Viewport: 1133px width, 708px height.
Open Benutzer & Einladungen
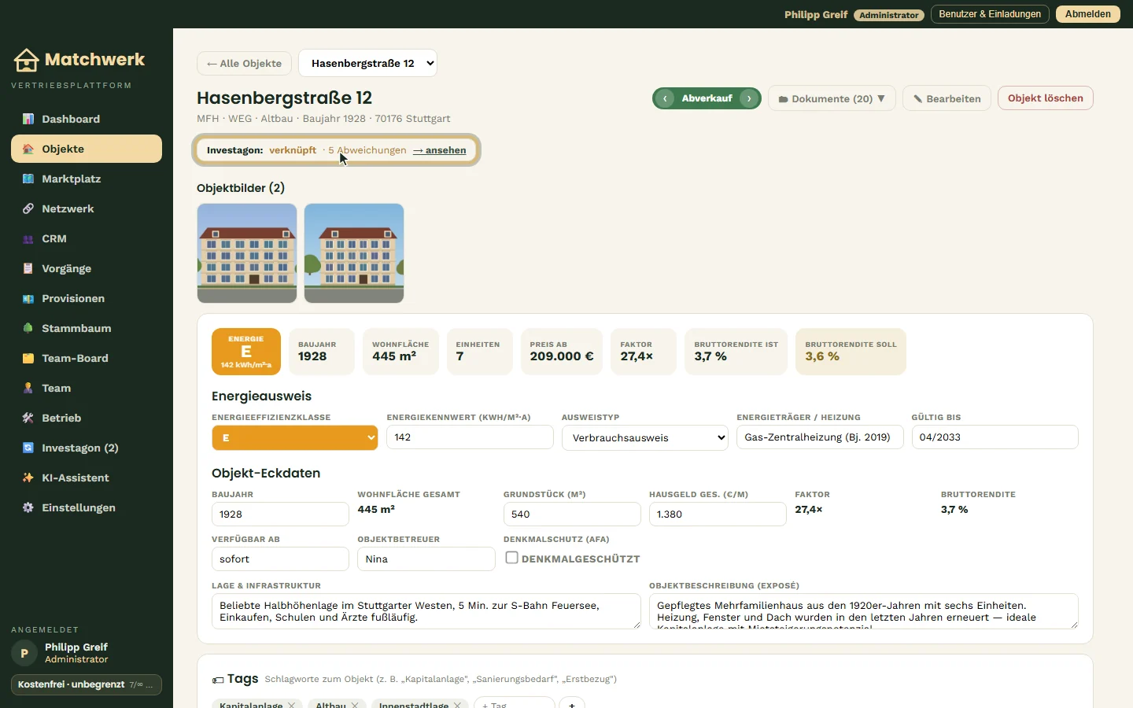(x=990, y=14)
